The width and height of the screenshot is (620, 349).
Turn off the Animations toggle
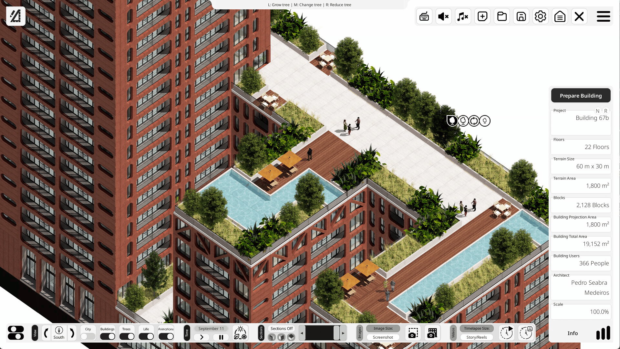tap(166, 336)
